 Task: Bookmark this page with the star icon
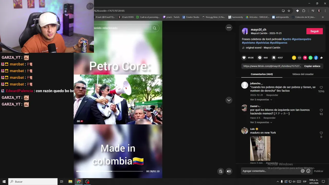289,11
